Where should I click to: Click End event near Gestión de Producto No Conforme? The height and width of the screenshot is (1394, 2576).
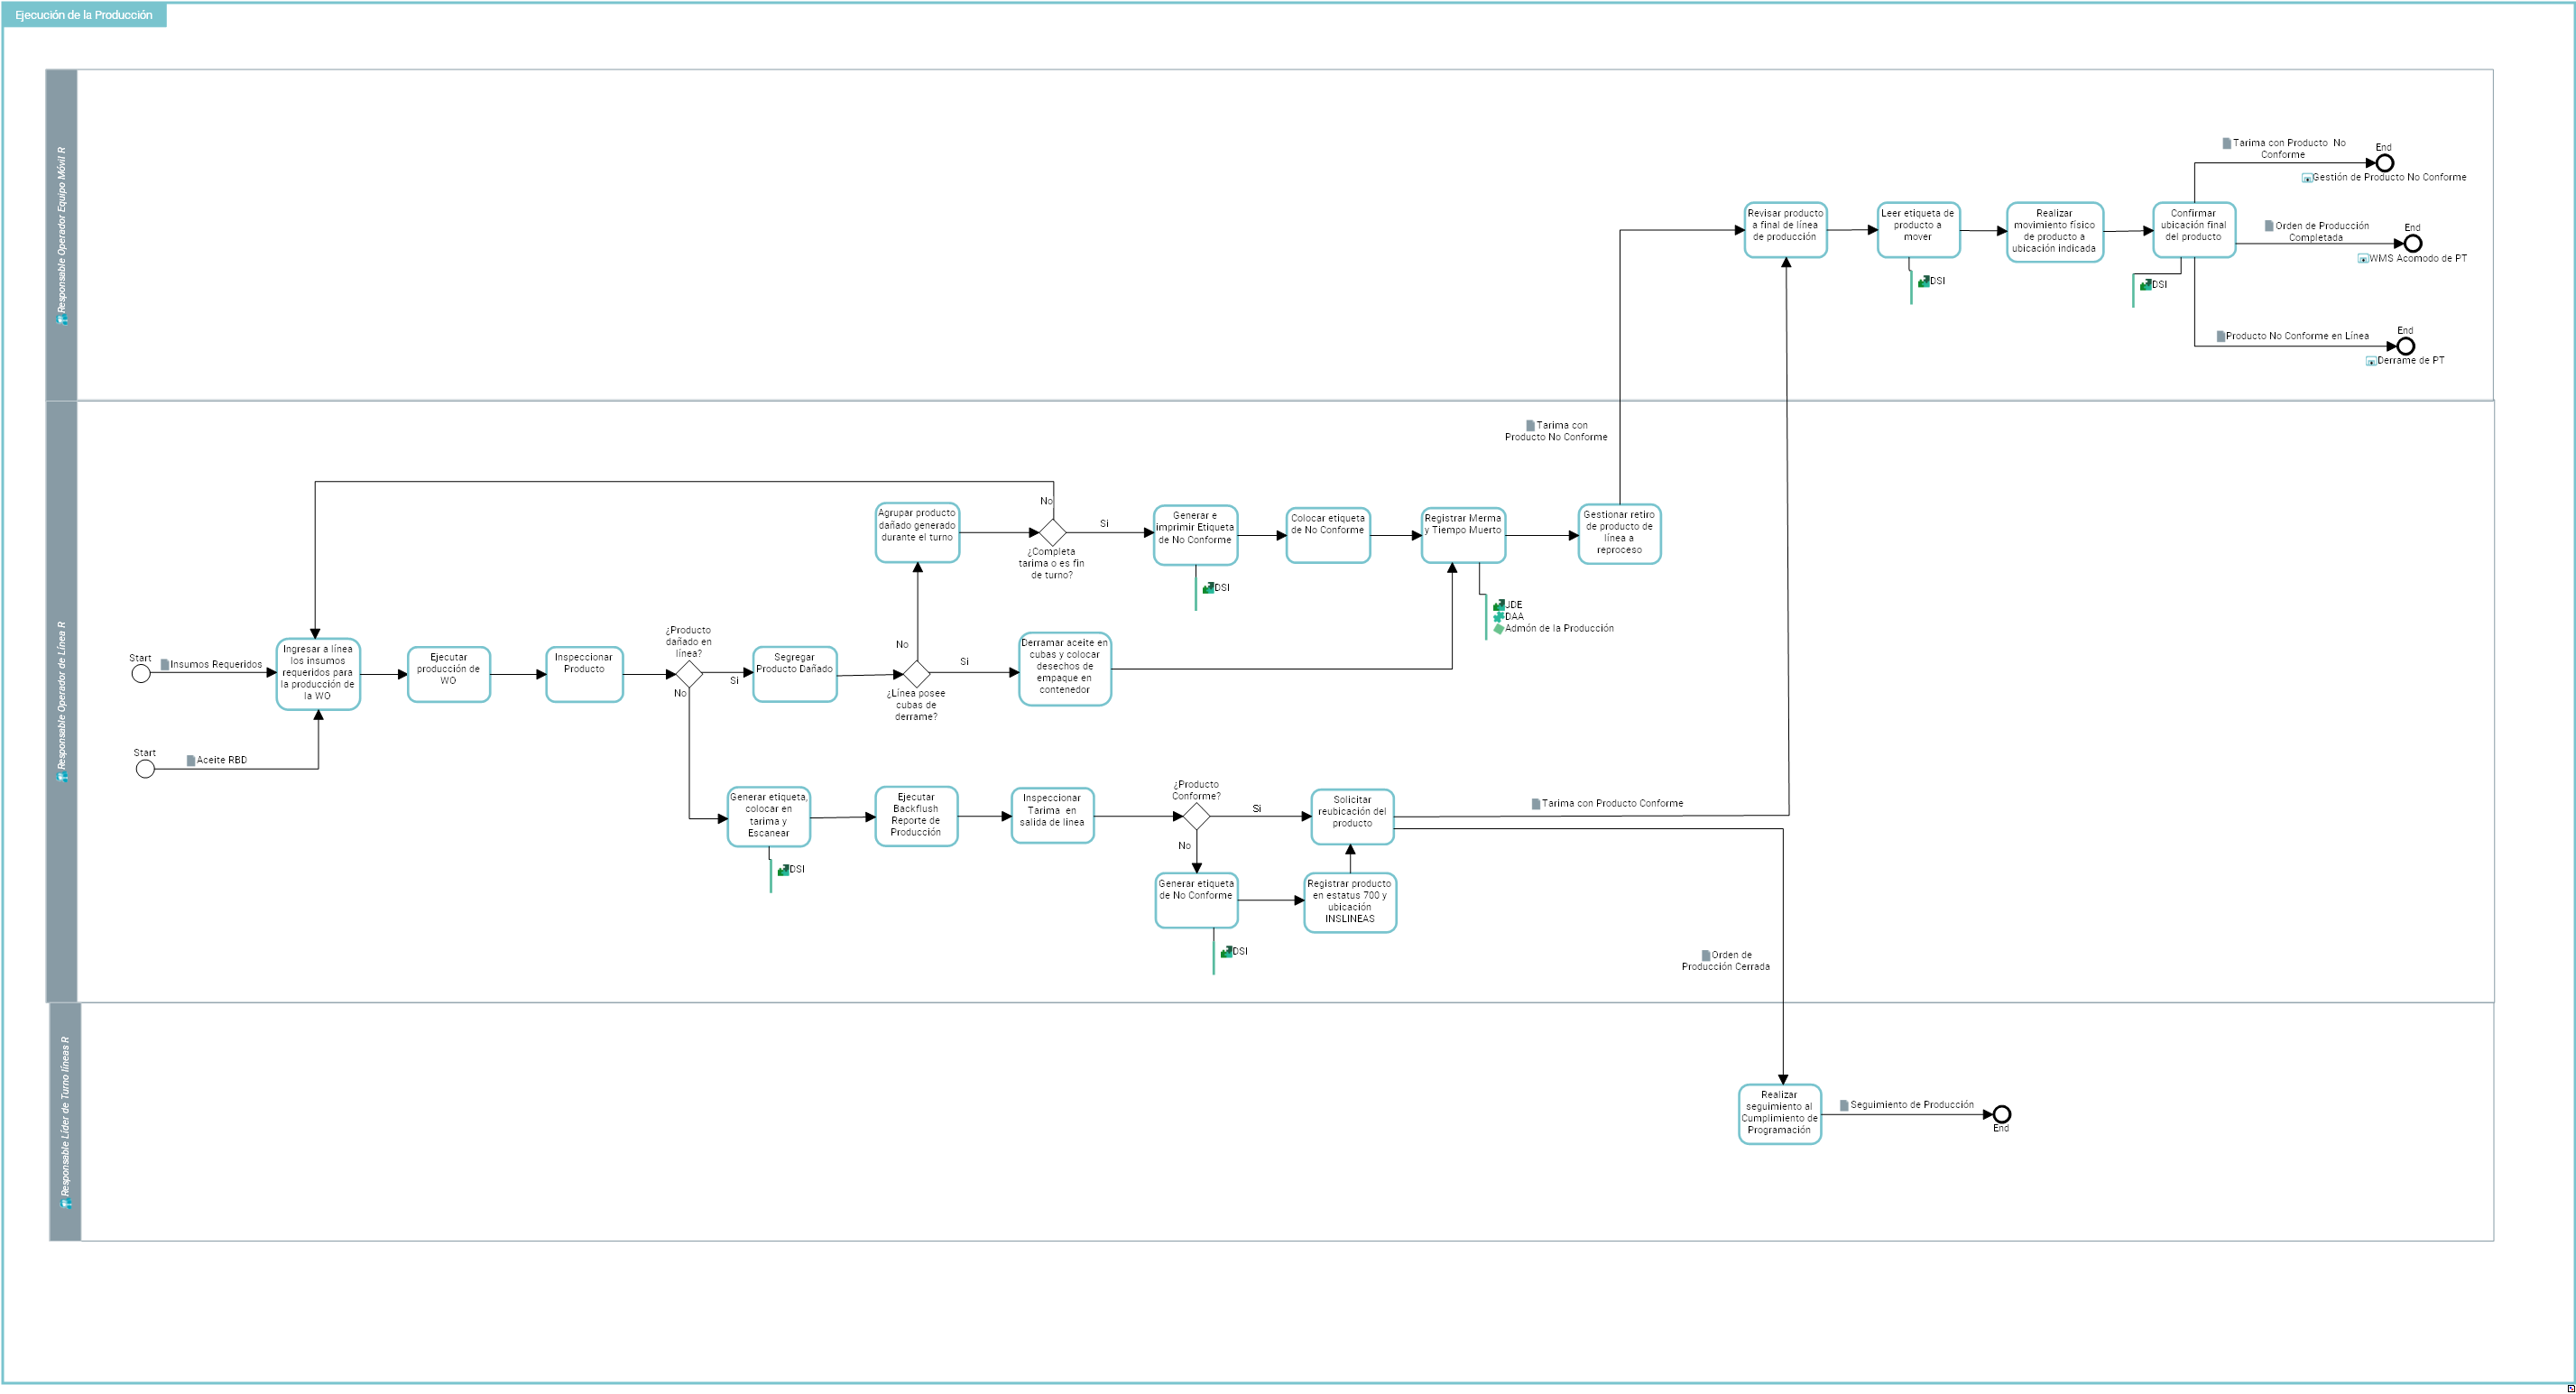coord(2385,163)
